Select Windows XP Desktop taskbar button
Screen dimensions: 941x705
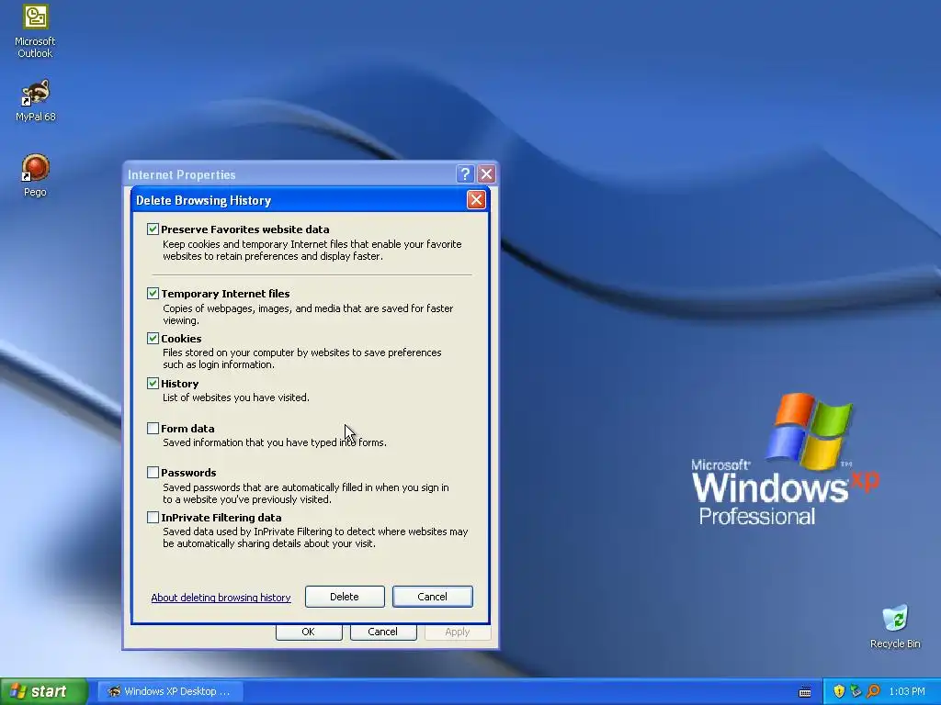tap(170, 692)
